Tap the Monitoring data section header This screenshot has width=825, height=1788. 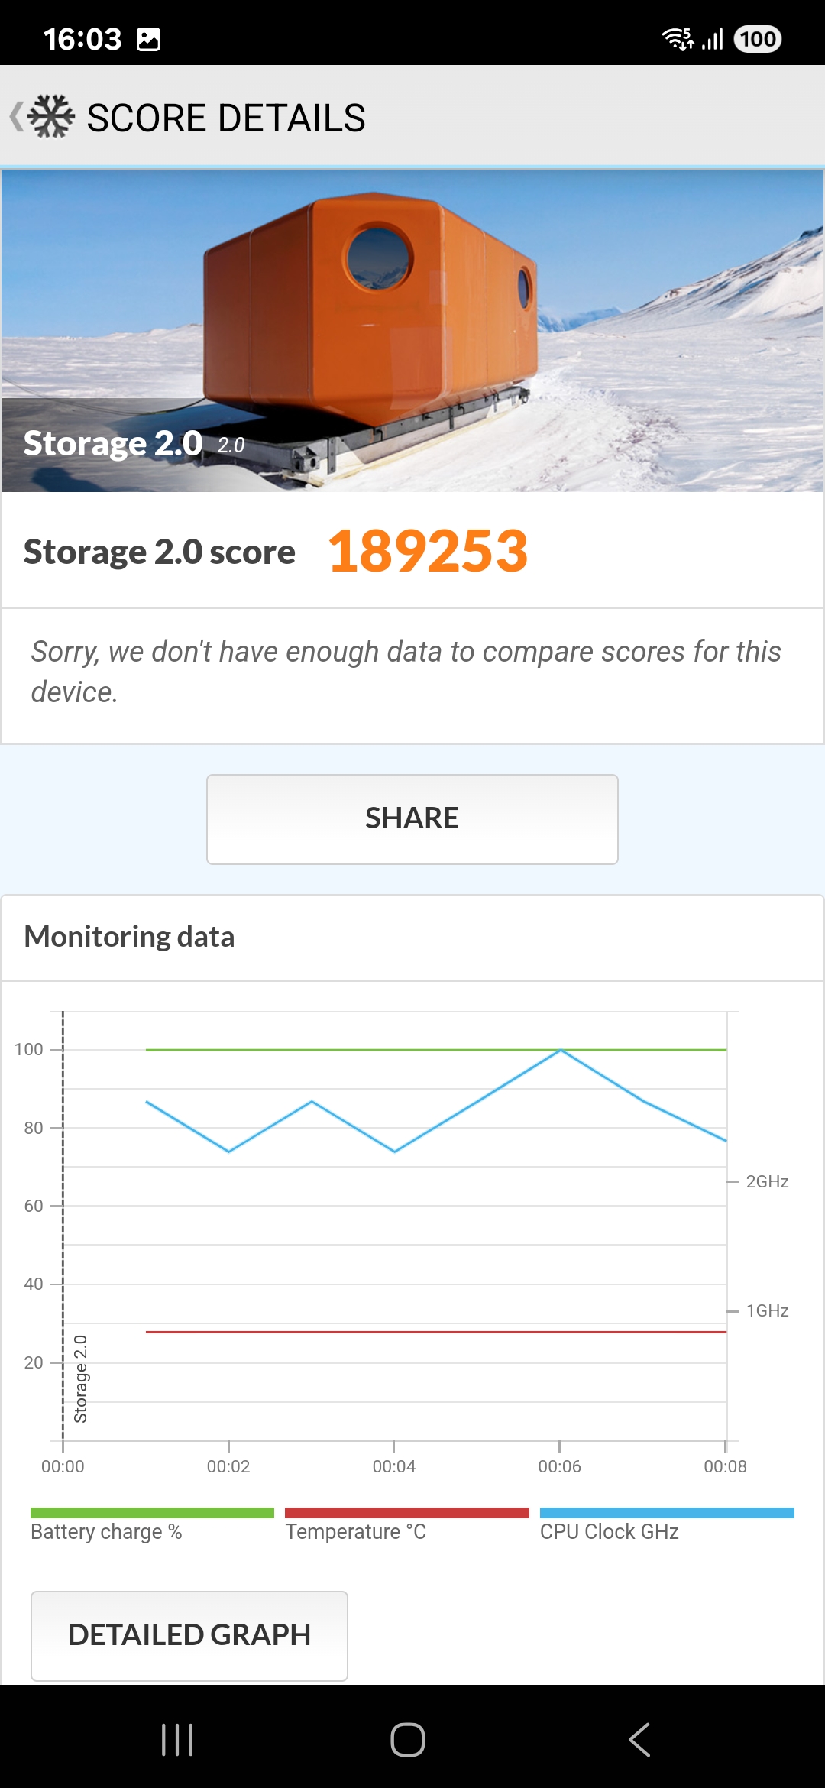pyautogui.click(x=129, y=937)
